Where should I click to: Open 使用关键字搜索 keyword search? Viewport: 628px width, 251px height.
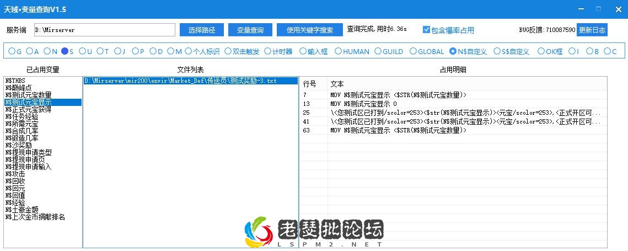point(310,30)
